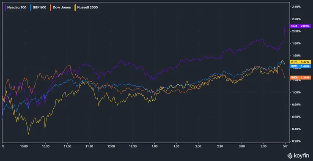Click the 11:30 time axis label
Viewport: 313px width, 161px height.
click(89, 146)
